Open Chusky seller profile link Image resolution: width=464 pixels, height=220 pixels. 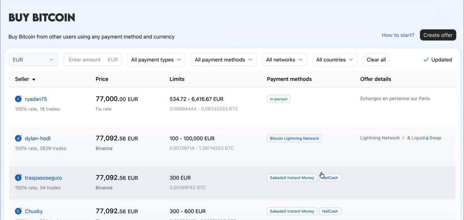[34, 212]
